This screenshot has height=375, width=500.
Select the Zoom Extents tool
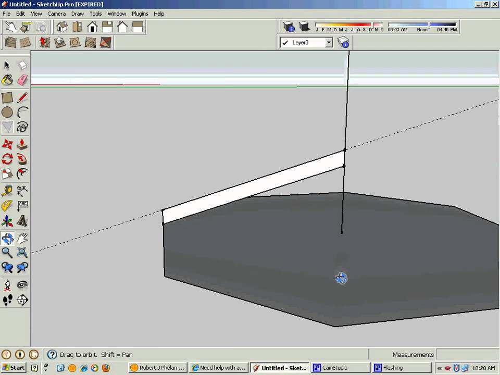point(22,253)
